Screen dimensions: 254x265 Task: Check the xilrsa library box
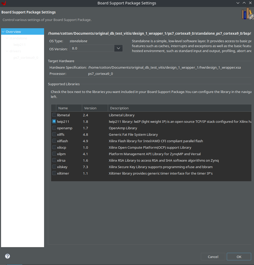pyautogui.click(x=54, y=160)
